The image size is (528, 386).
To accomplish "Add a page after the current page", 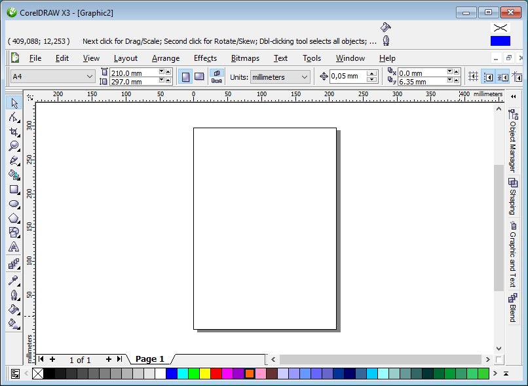I will [109, 359].
